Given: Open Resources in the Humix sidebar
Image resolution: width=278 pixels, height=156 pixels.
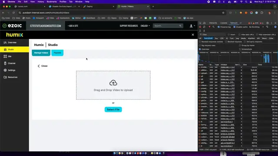Looking at the screenshot, I should 14,77.
